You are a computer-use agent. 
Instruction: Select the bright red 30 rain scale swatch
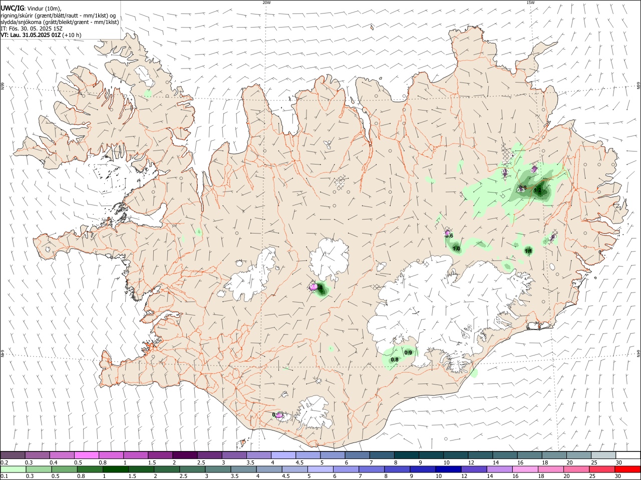click(x=627, y=469)
